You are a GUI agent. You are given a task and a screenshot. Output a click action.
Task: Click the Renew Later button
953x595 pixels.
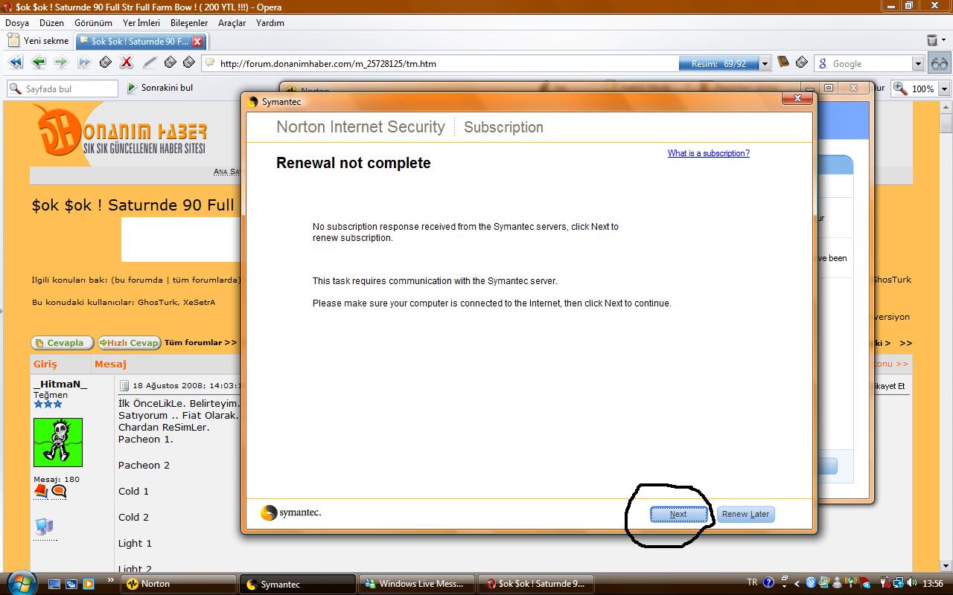(745, 514)
